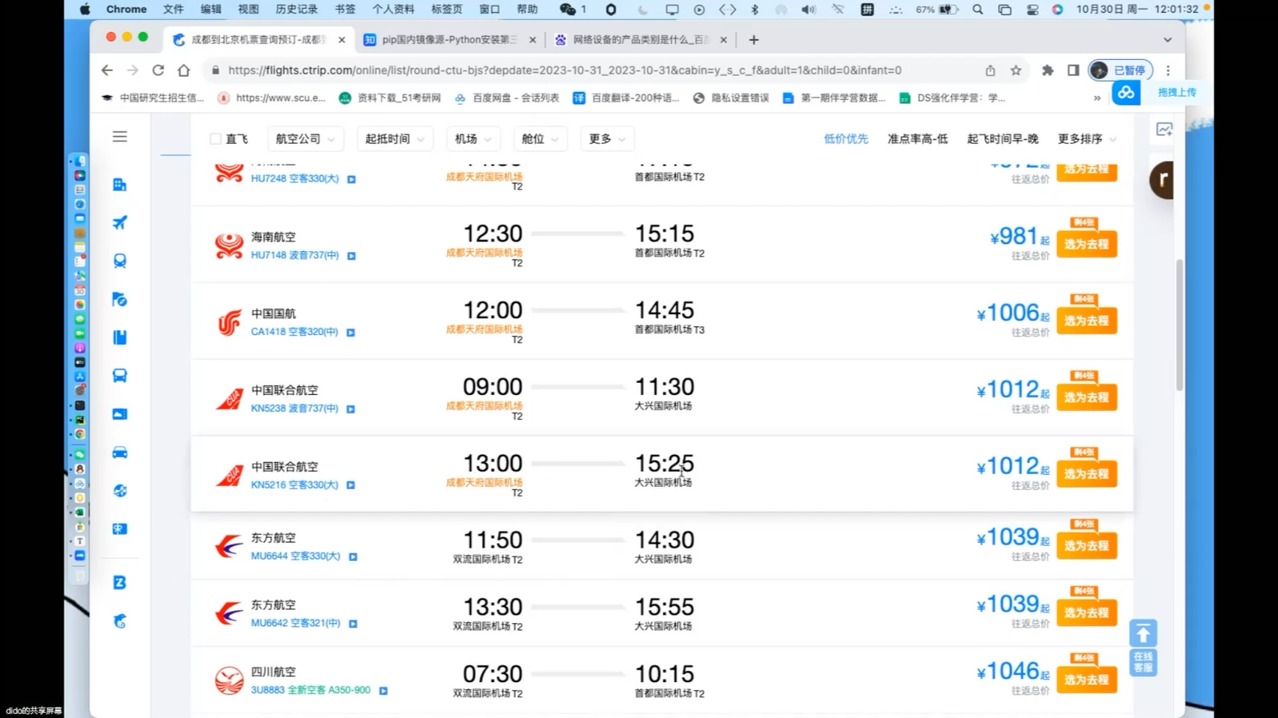Click the blue Z icon in sidebar
1278x718 pixels.
[120, 583]
